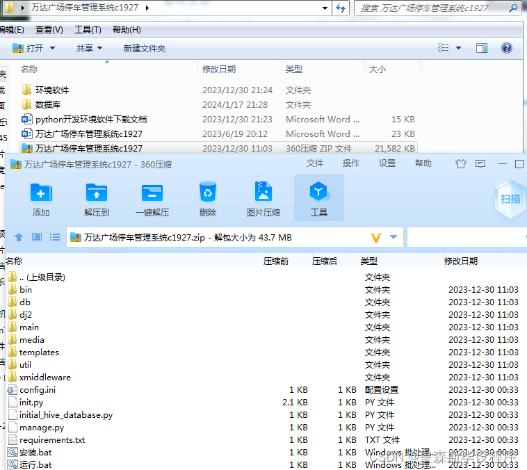The image size is (527, 470).
Task: Open the 图片压缩 image compress tool
Action: pos(263,192)
